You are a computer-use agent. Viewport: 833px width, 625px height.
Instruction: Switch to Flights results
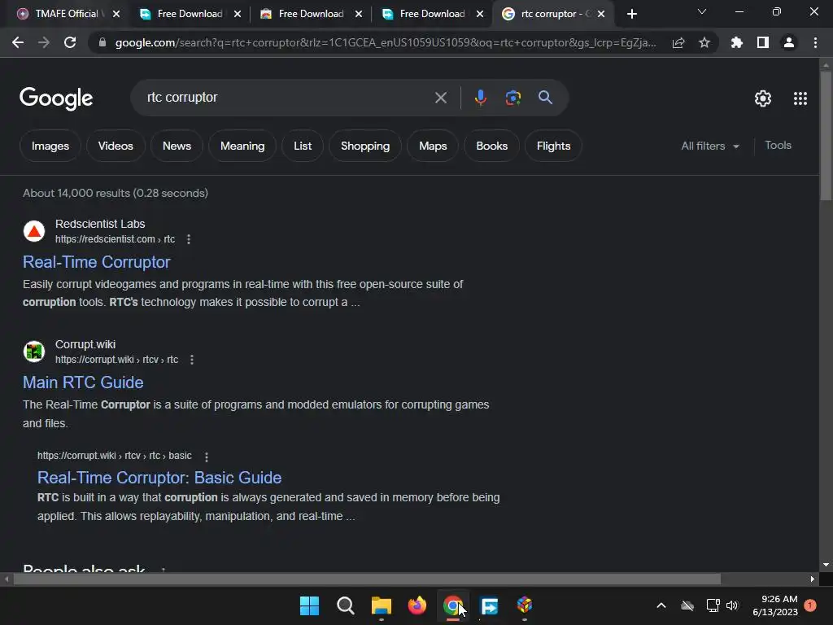click(x=553, y=146)
